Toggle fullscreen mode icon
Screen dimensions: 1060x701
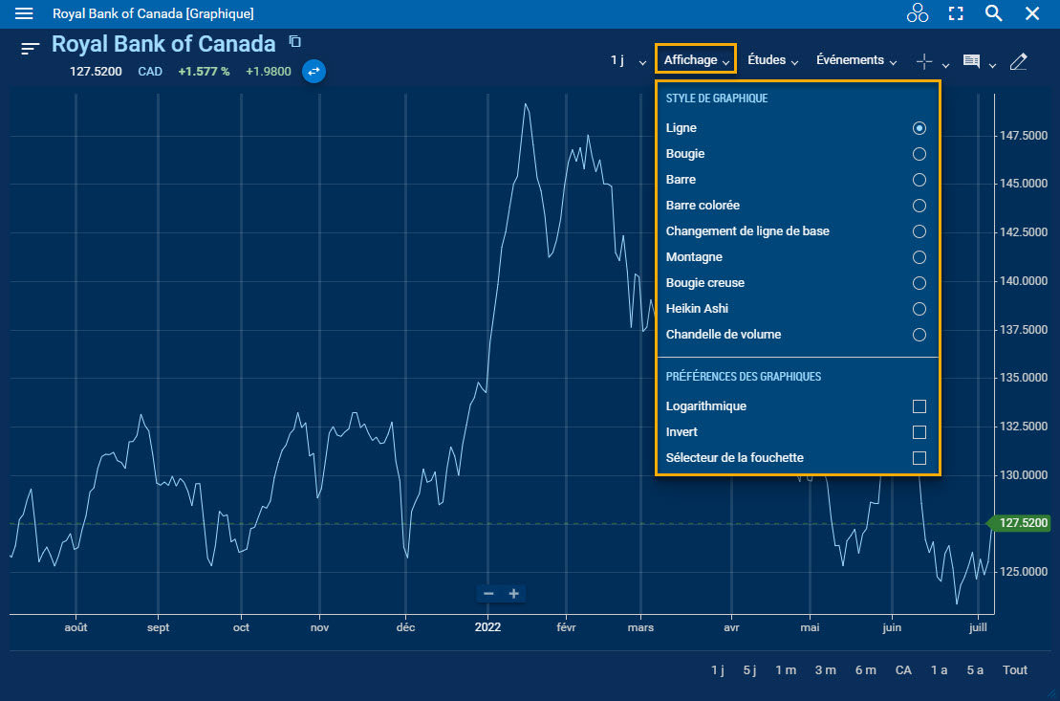pyautogui.click(x=956, y=13)
